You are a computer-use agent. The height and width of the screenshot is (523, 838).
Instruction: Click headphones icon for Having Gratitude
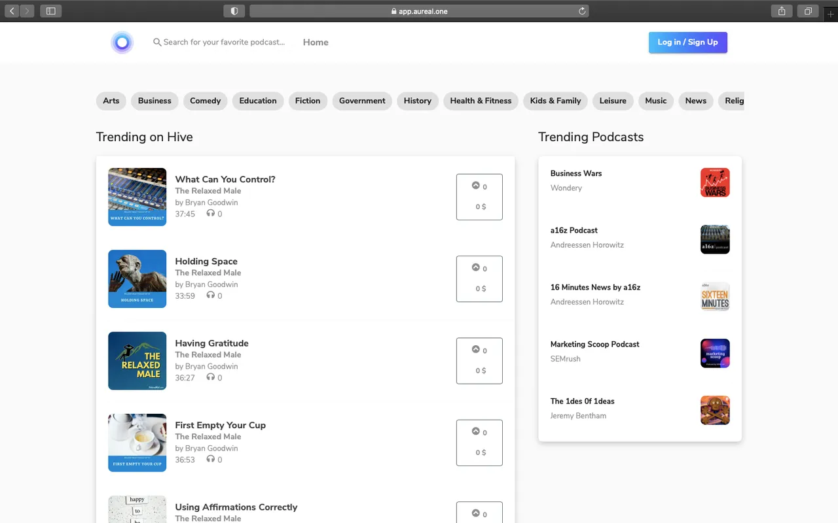coord(210,377)
